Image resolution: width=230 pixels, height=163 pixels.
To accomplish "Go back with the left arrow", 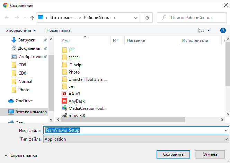I will coord(7,18).
